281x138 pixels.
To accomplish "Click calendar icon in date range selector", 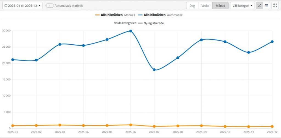I will [x=6, y=5].
